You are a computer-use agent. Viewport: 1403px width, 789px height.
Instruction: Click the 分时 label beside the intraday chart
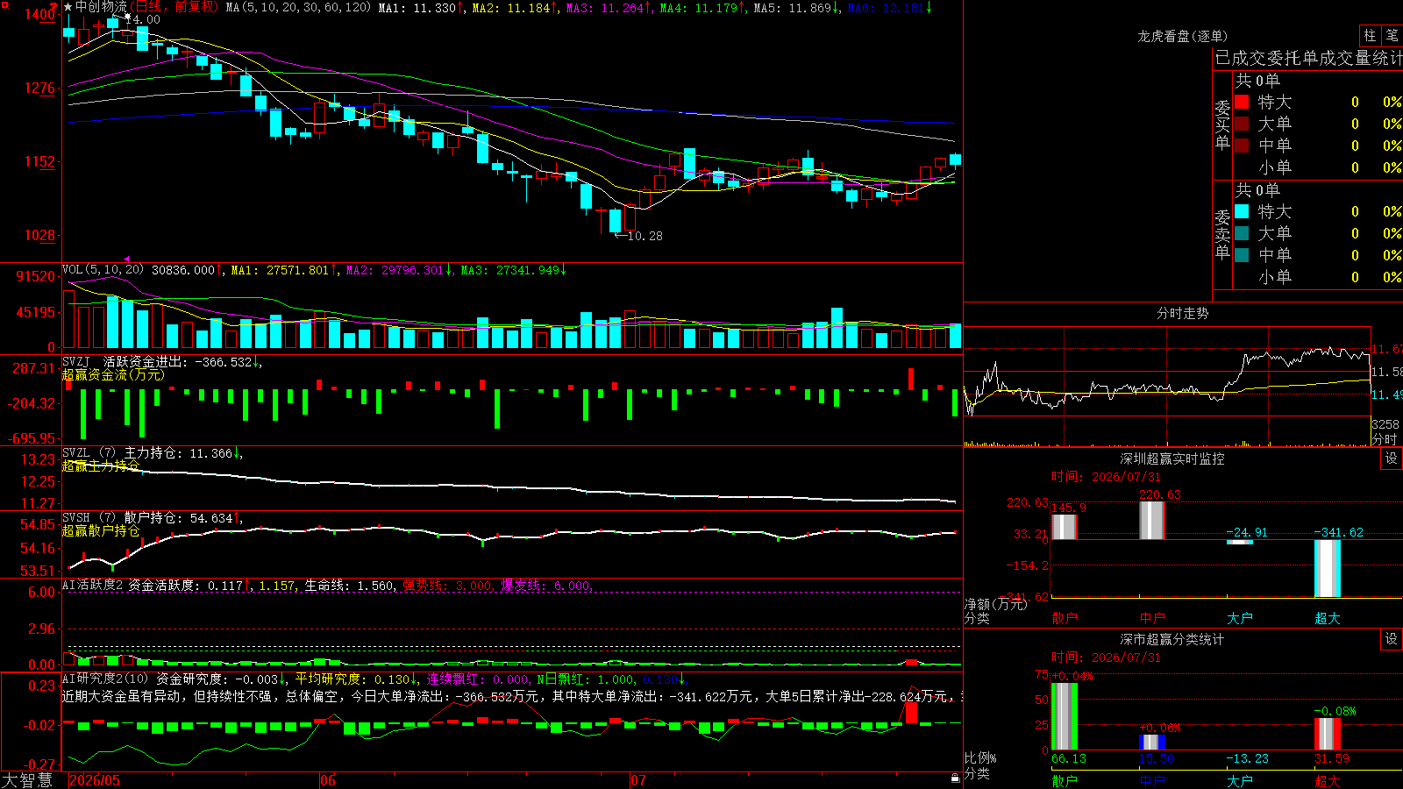[1385, 438]
